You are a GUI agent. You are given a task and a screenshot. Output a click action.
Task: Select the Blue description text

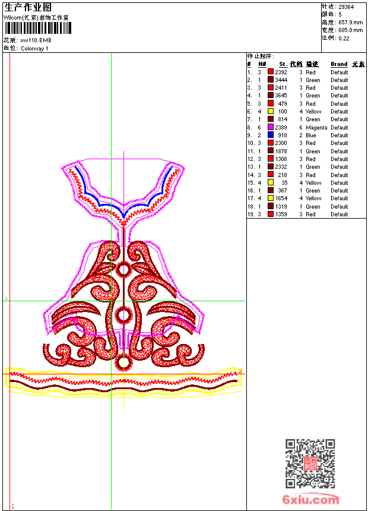click(310, 135)
